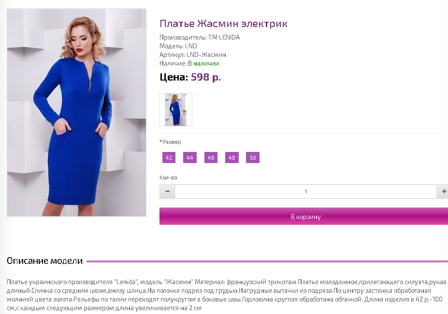Click the product description paragraph
The width and height of the screenshot is (448, 314).
226,295
